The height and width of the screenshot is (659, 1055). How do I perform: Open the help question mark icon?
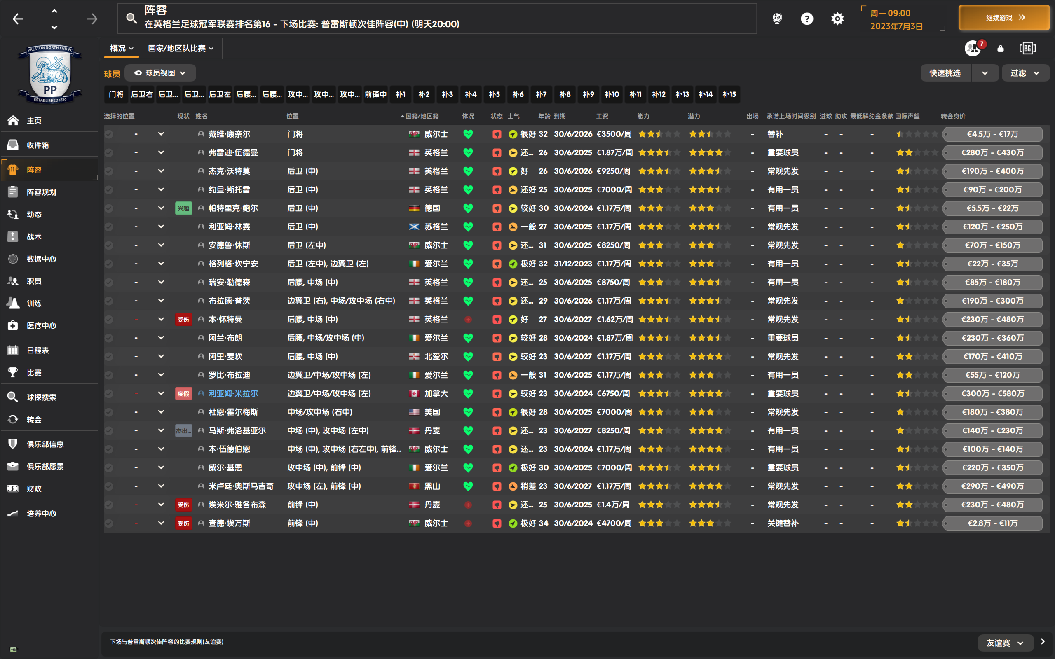807,19
